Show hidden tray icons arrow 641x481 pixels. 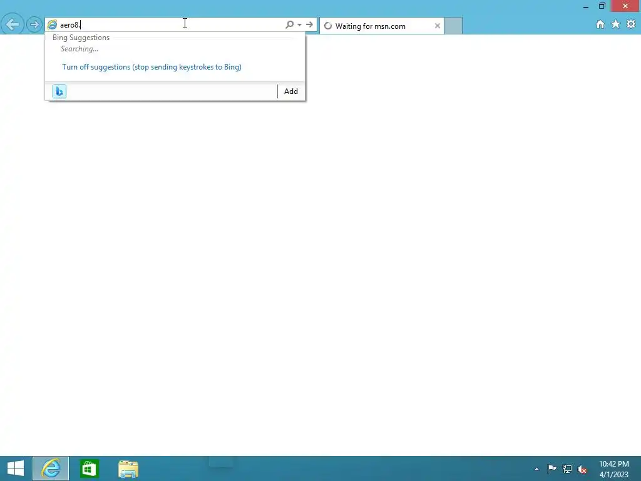[x=536, y=469]
